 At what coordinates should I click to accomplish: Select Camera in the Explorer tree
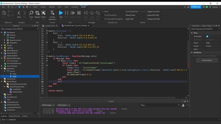12,35
